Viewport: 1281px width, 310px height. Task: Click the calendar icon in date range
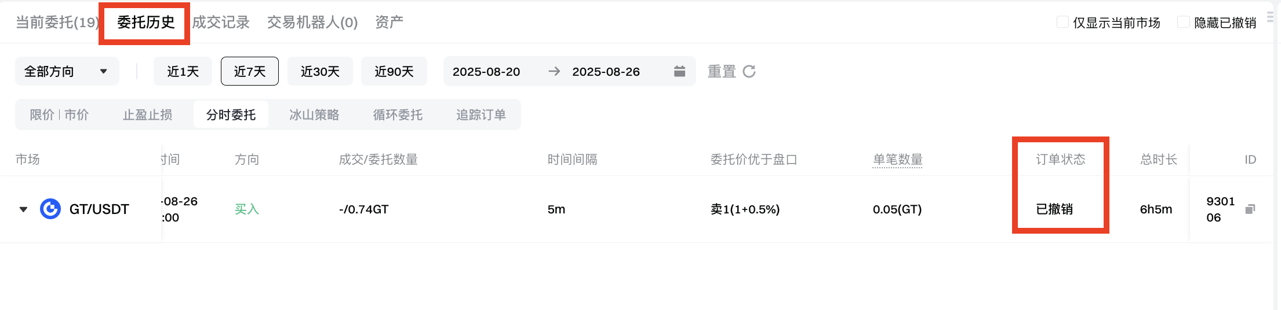pos(679,71)
